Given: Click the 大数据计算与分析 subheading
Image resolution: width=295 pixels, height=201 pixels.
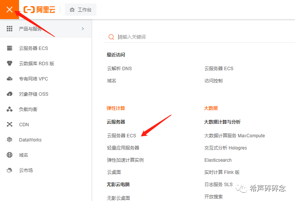Looking at the screenshot, I should click(x=222, y=122).
